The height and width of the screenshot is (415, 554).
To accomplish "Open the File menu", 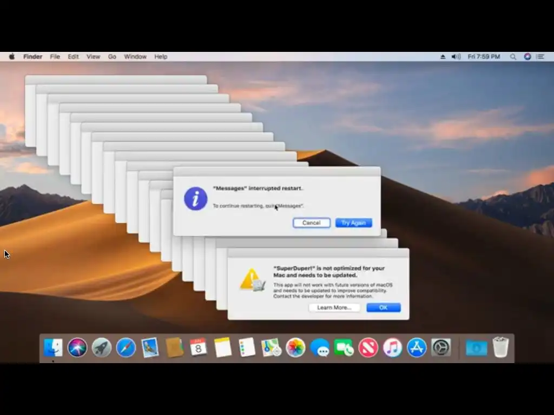I will (55, 56).
